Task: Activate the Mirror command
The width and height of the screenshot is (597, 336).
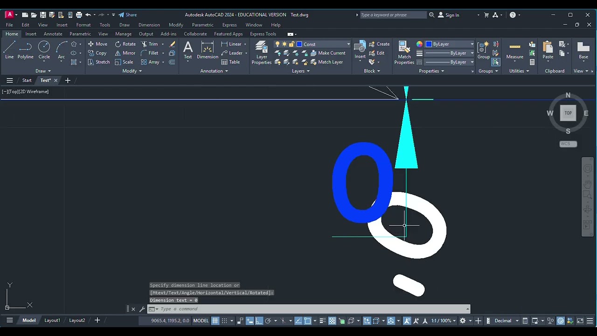Action: pyautogui.click(x=125, y=53)
